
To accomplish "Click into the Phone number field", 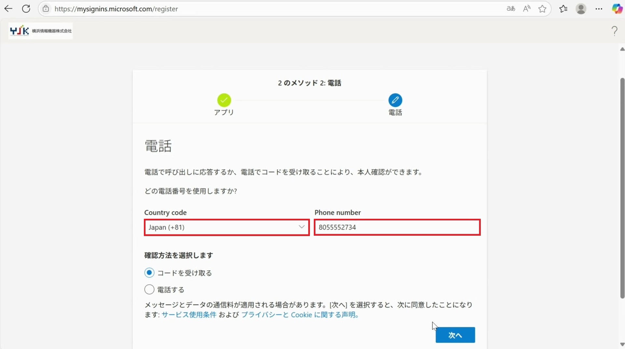I will coord(397,227).
